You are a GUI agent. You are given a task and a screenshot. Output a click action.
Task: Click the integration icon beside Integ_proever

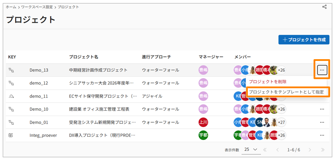11,135
